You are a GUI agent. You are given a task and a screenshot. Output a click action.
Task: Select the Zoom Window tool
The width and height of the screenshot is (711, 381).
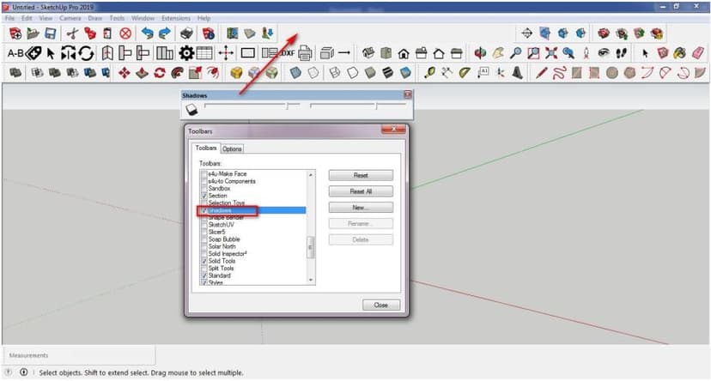(533, 53)
